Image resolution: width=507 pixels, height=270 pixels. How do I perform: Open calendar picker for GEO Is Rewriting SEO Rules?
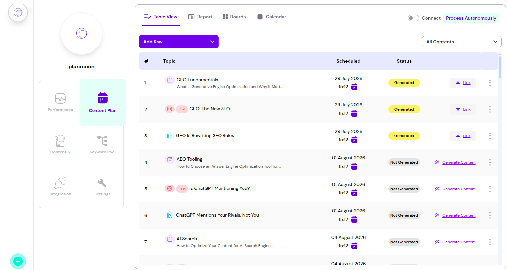pos(354,140)
